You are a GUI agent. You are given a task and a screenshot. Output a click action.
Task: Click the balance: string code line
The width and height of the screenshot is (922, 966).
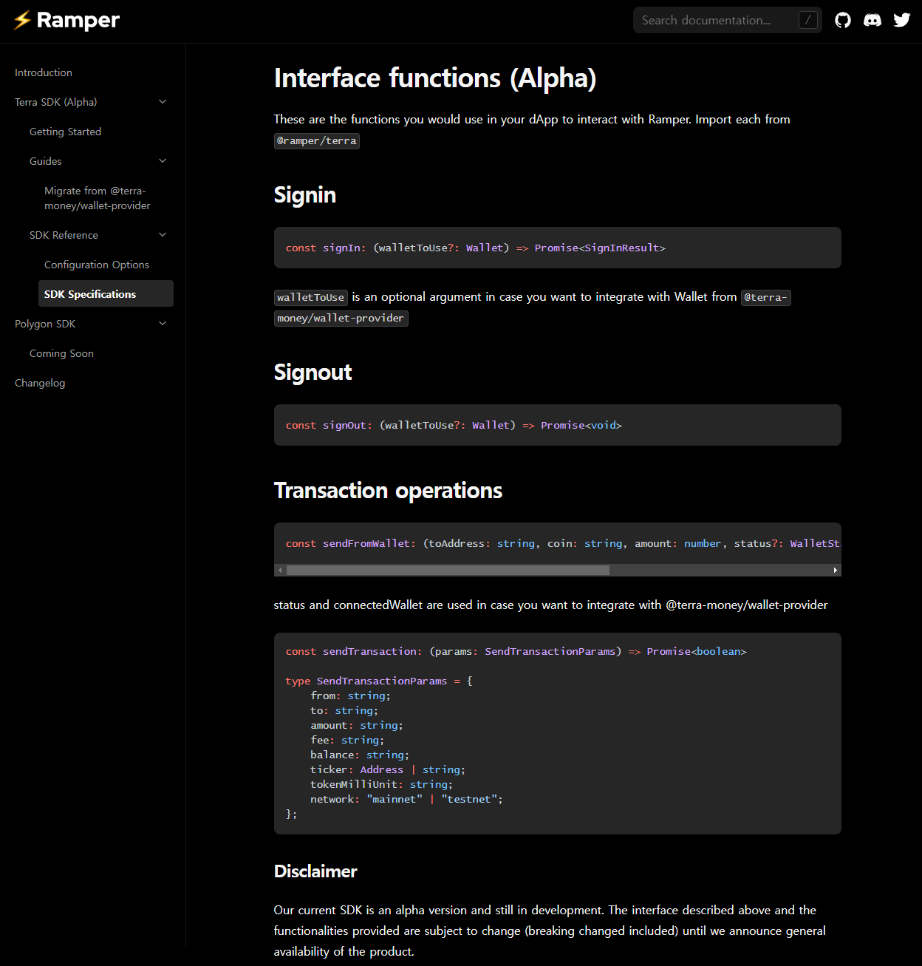click(x=360, y=755)
